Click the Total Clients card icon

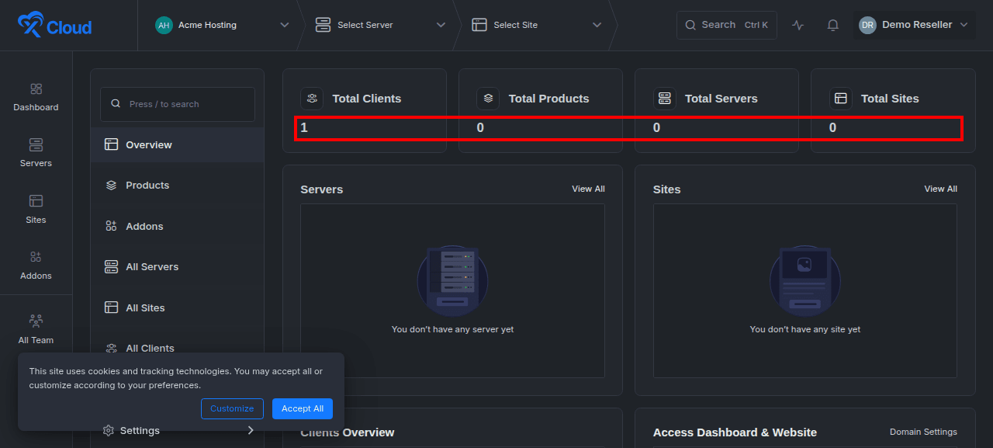tap(312, 99)
